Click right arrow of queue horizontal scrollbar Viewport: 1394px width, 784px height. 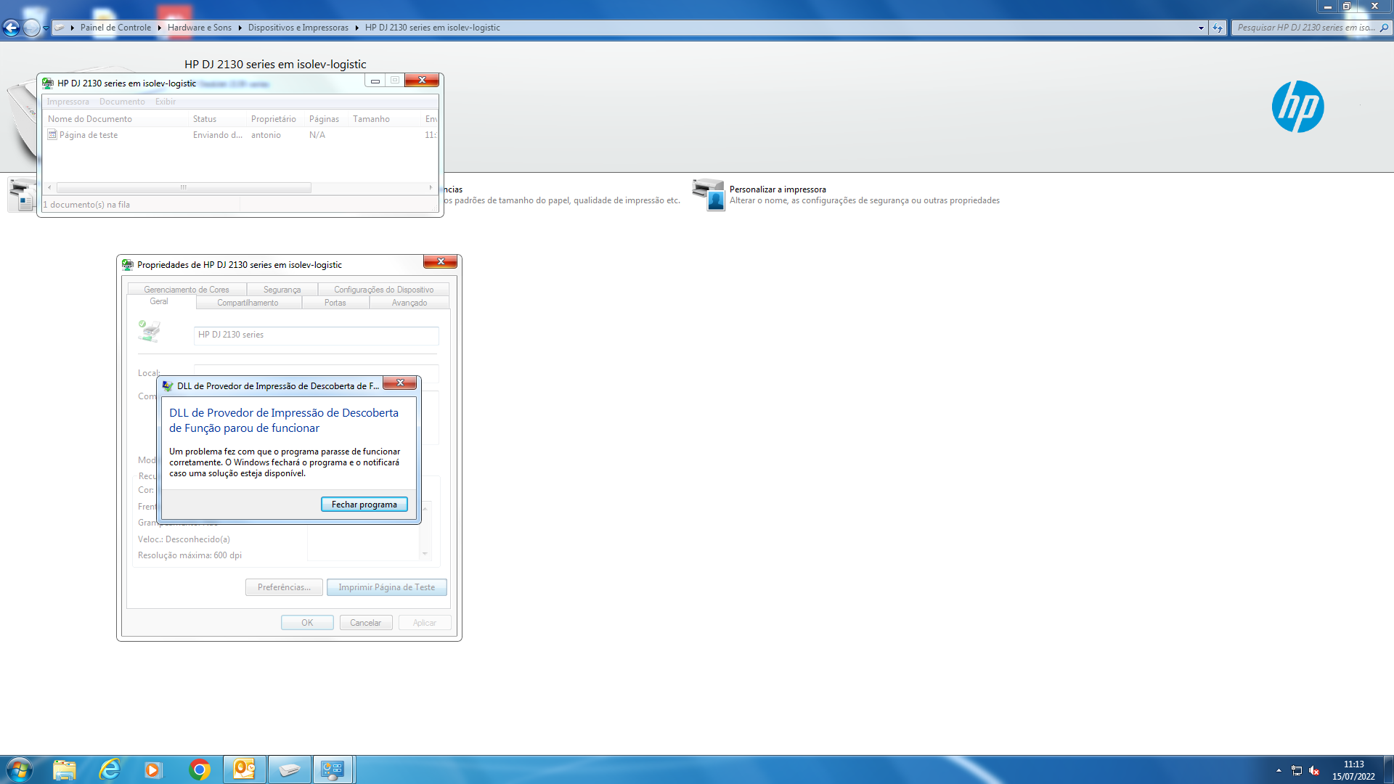pyautogui.click(x=431, y=187)
